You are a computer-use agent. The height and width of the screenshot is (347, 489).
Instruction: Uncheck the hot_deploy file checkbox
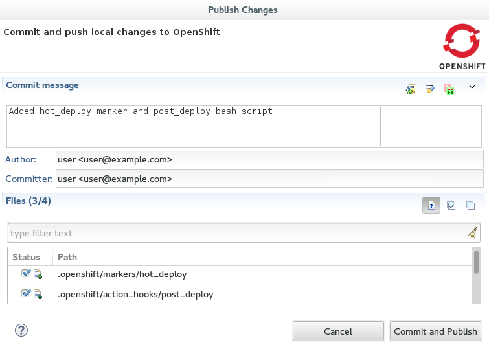(26, 273)
